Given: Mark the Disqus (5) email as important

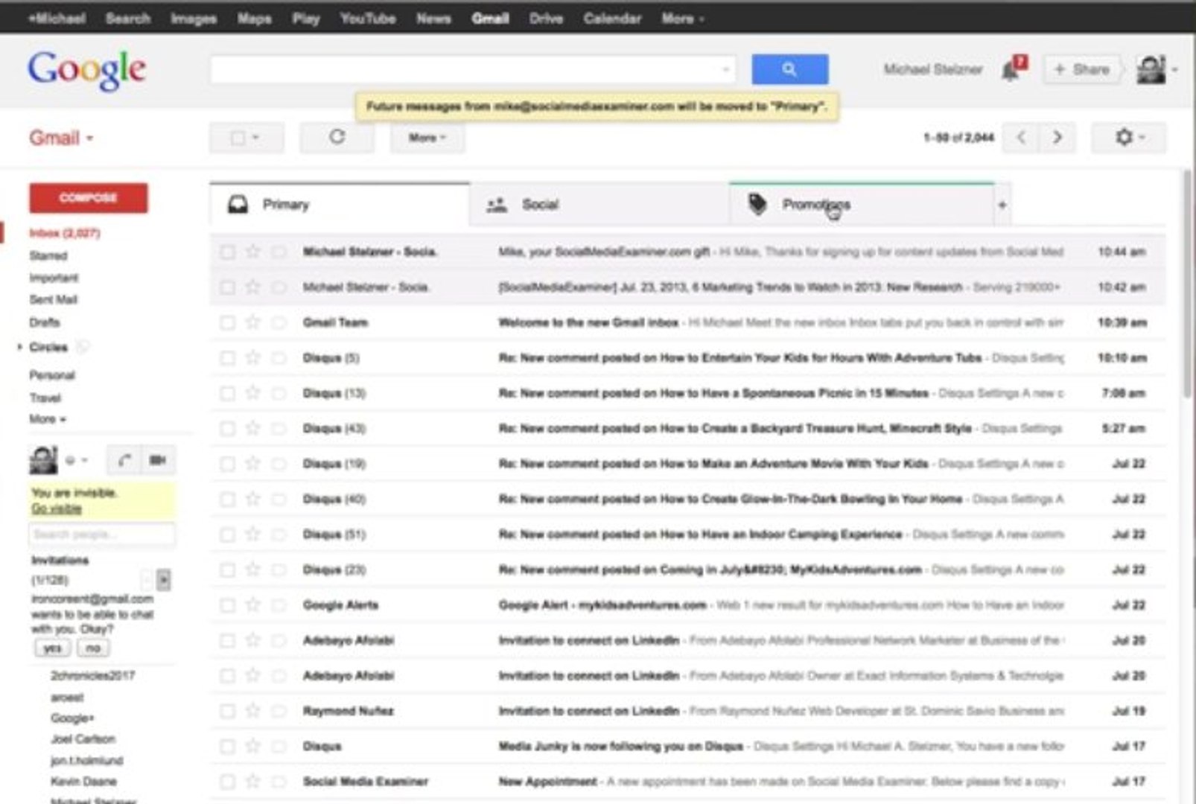Looking at the screenshot, I should pos(279,357).
